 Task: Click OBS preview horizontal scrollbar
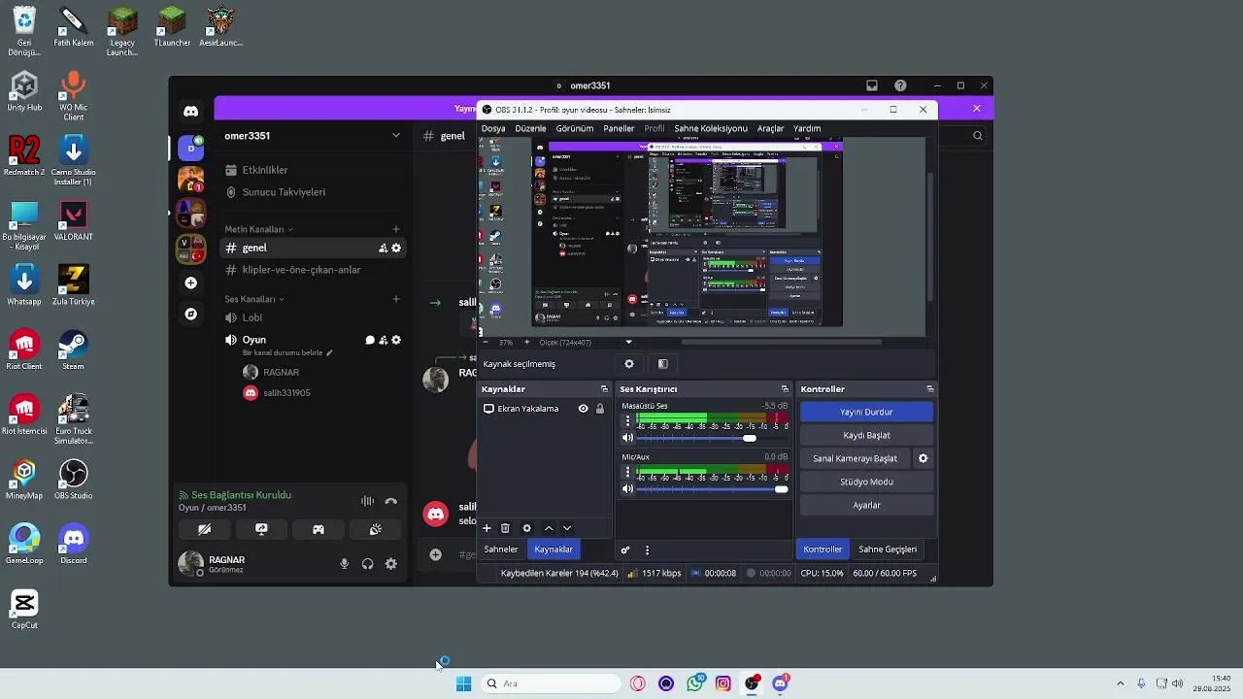tap(782, 342)
